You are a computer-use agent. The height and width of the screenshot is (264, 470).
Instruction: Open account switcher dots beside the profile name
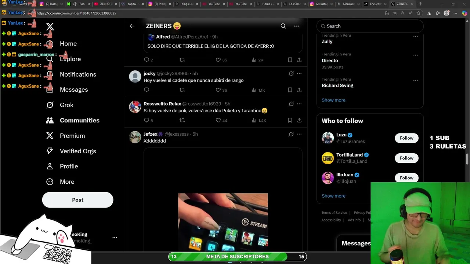[x=115, y=238]
